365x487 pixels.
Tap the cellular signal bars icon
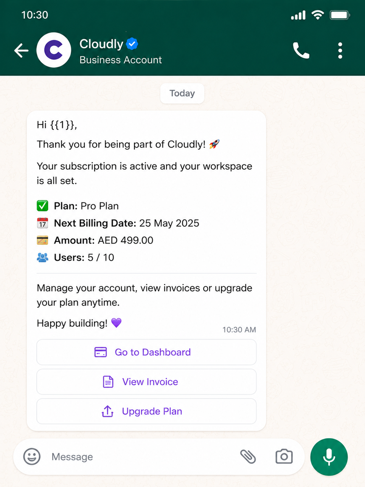click(x=298, y=15)
